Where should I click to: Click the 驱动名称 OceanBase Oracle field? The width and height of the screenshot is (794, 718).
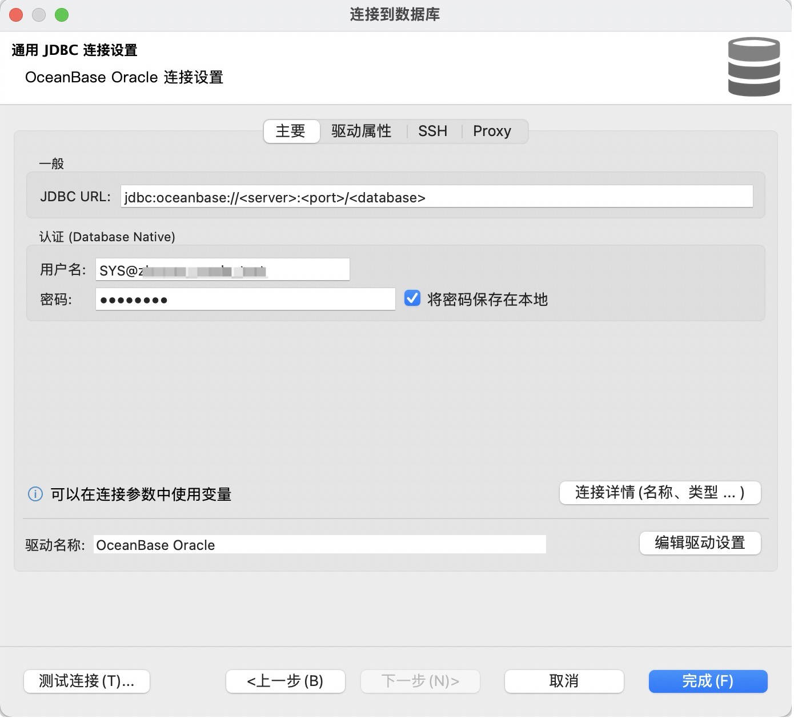[320, 545]
